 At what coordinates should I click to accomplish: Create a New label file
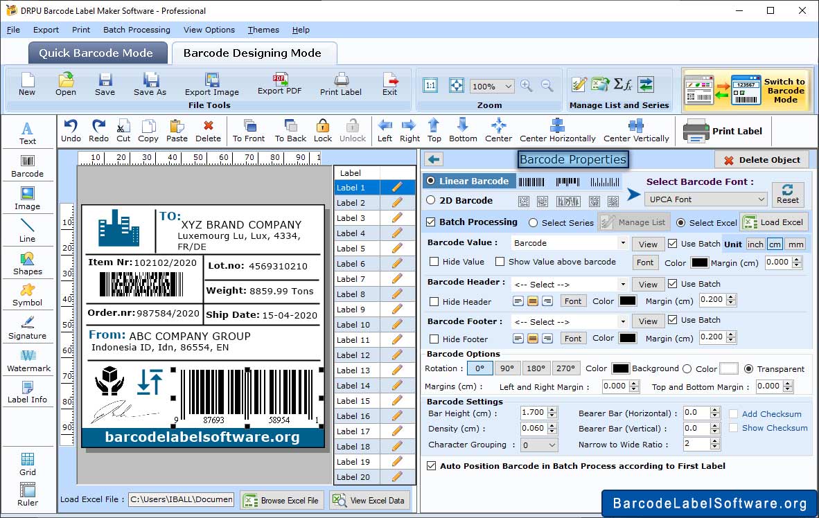point(27,84)
